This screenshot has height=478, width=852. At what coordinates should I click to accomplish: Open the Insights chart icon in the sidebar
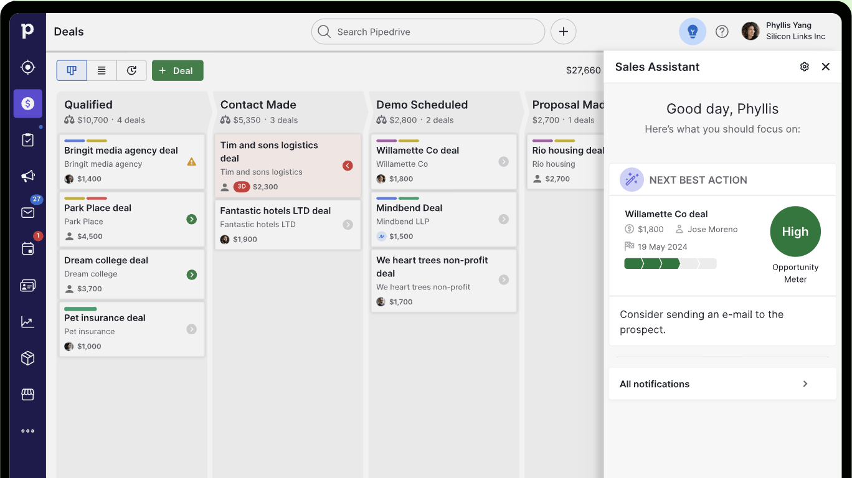[x=27, y=322]
